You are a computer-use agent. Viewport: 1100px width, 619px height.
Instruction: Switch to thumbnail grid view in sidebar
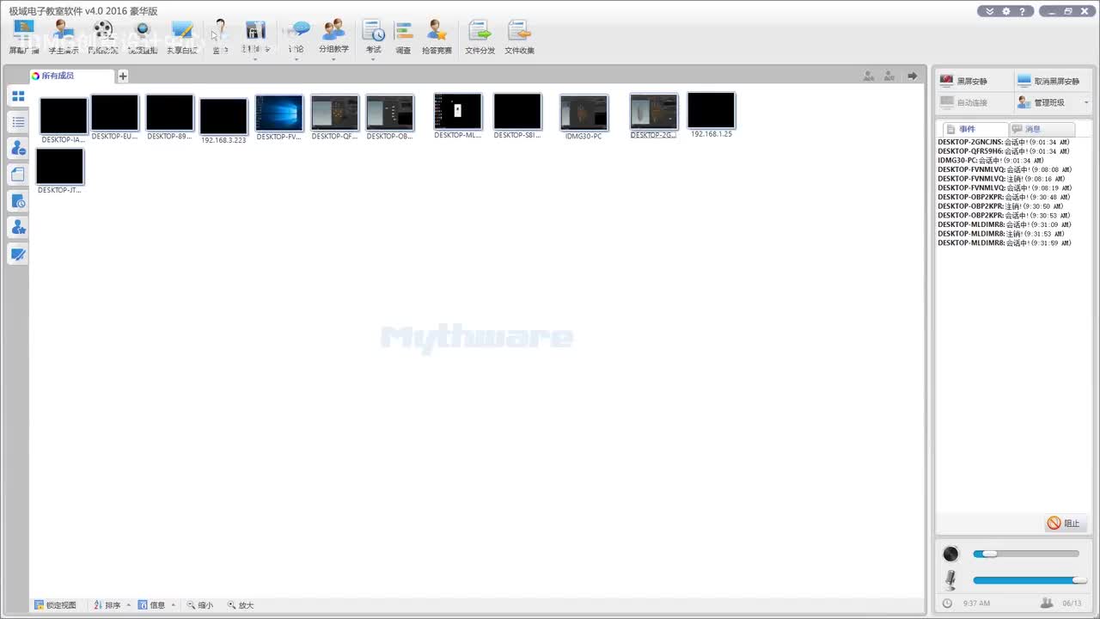[18, 96]
